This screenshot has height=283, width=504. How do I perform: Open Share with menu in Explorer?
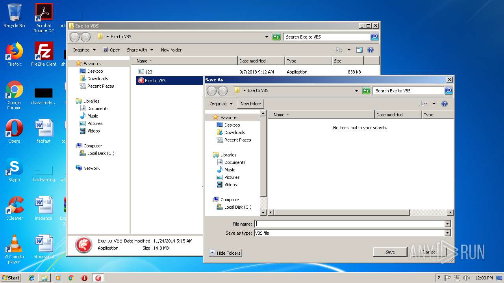140,50
